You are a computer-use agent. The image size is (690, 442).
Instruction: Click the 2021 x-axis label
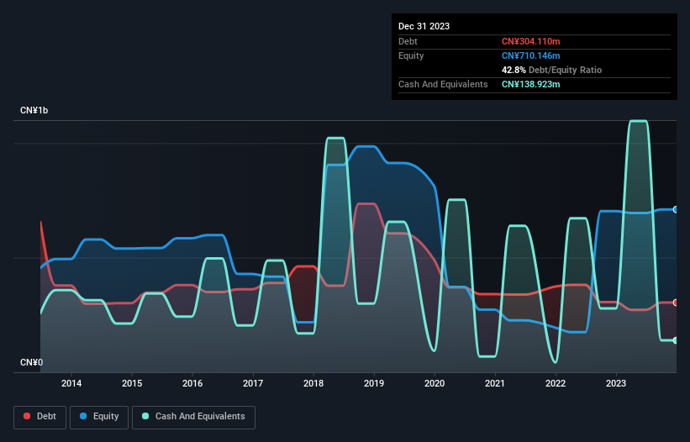pos(495,383)
